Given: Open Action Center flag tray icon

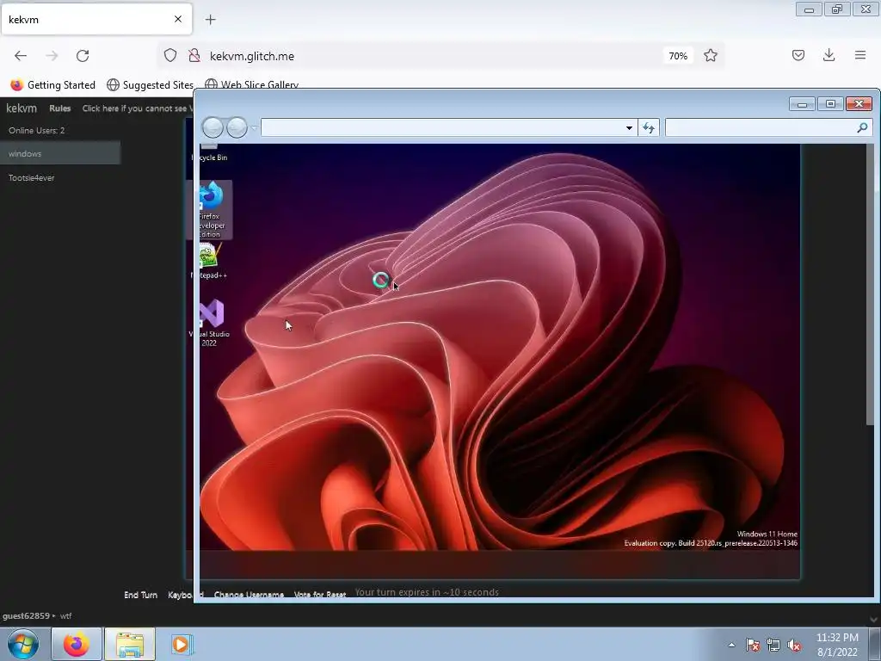Looking at the screenshot, I should [753, 645].
